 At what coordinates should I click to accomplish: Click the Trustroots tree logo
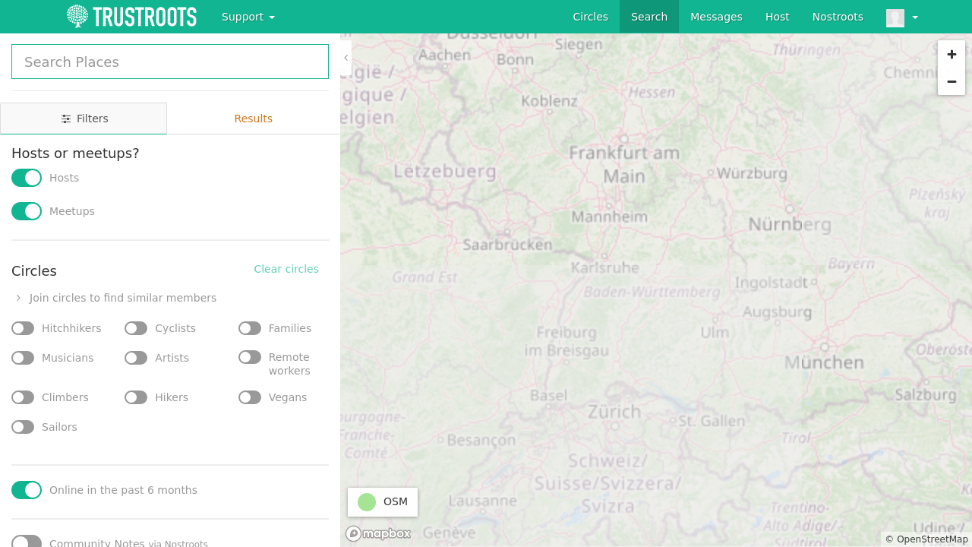tap(131, 17)
